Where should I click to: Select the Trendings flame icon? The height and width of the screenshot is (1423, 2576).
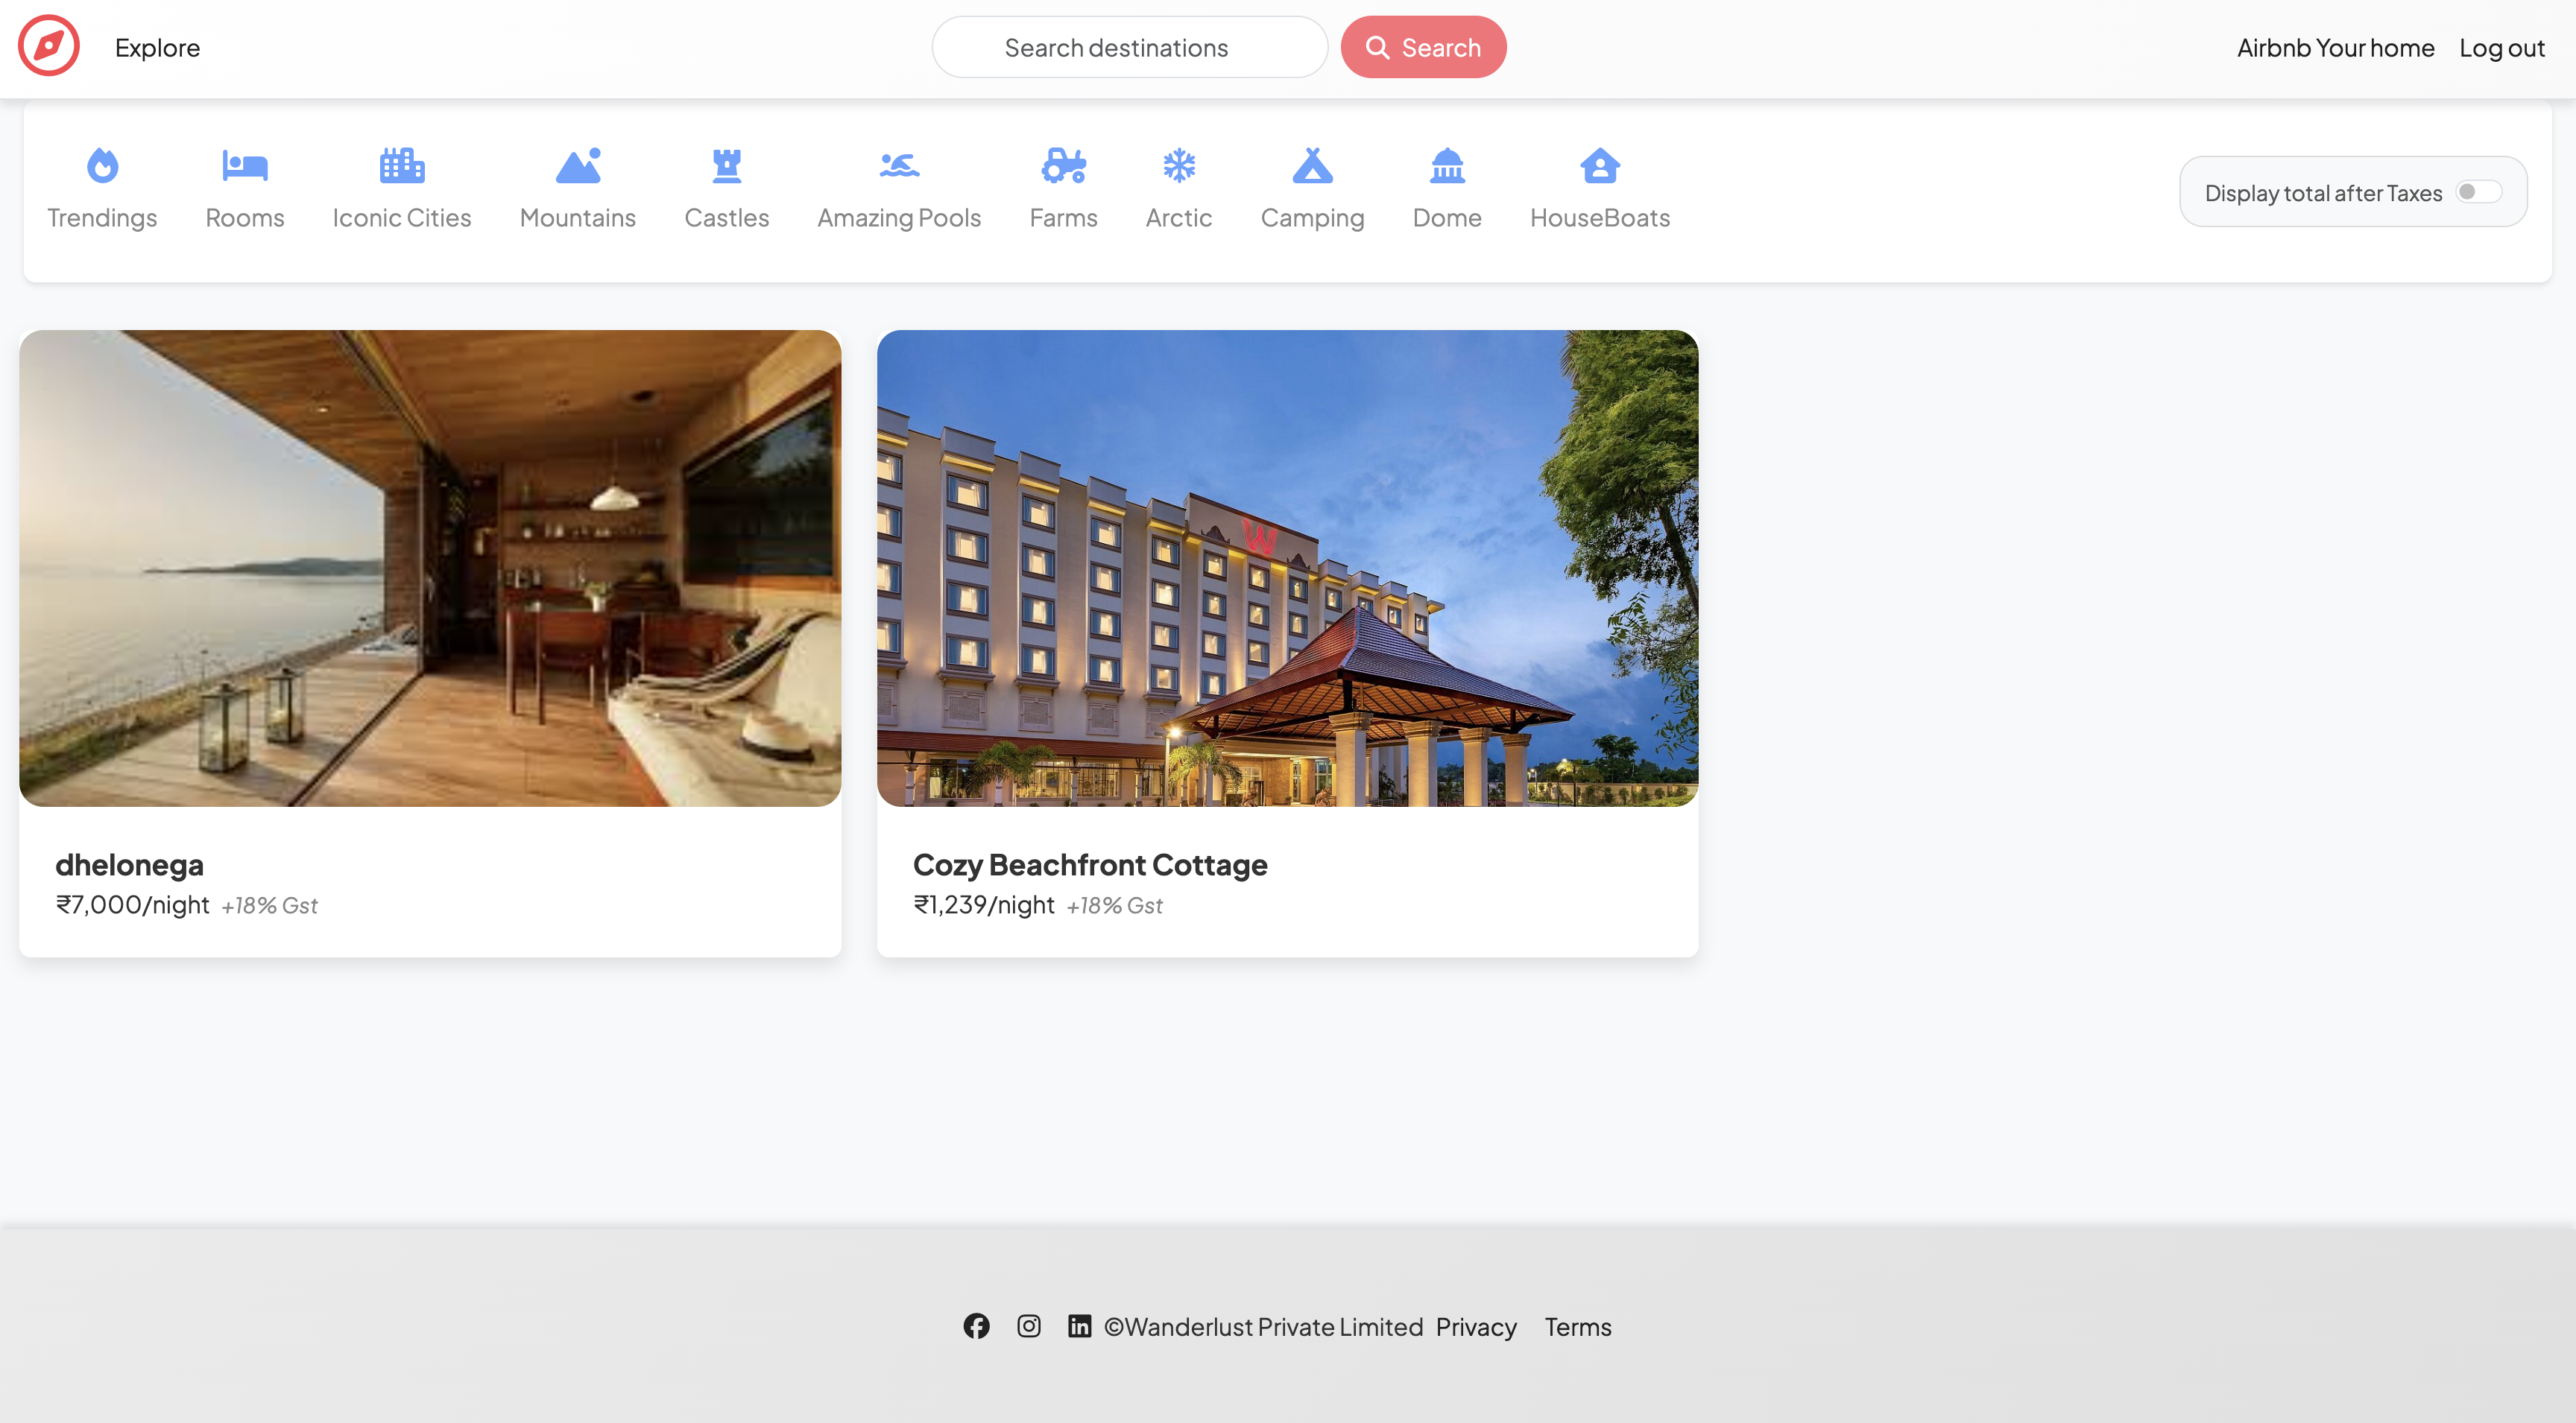[x=102, y=166]
